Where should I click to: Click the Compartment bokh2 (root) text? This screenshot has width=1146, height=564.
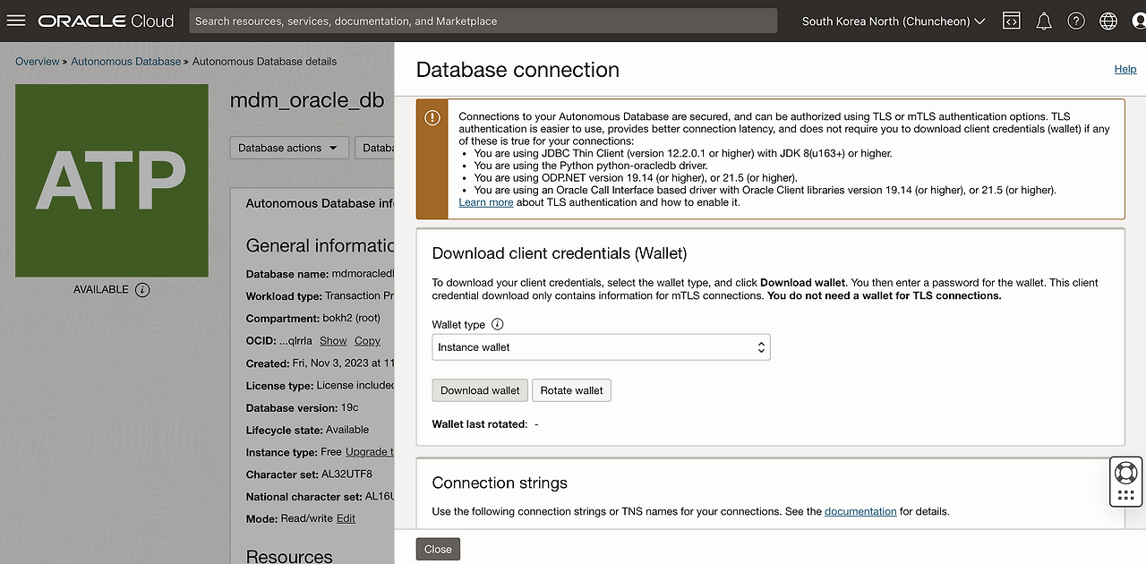click(313, 318)
